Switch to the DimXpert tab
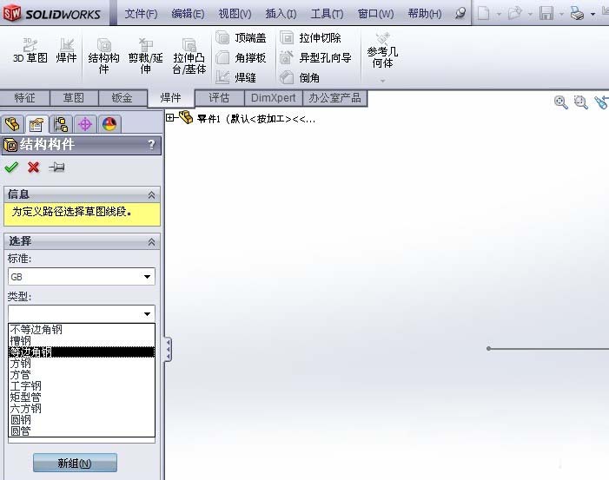Screen dimensions: 609x480 coord(274,98)
